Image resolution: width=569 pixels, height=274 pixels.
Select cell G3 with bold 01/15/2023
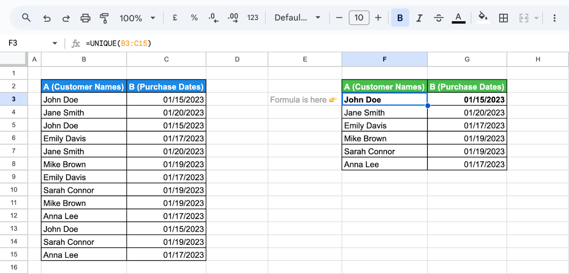coord(467,100)
